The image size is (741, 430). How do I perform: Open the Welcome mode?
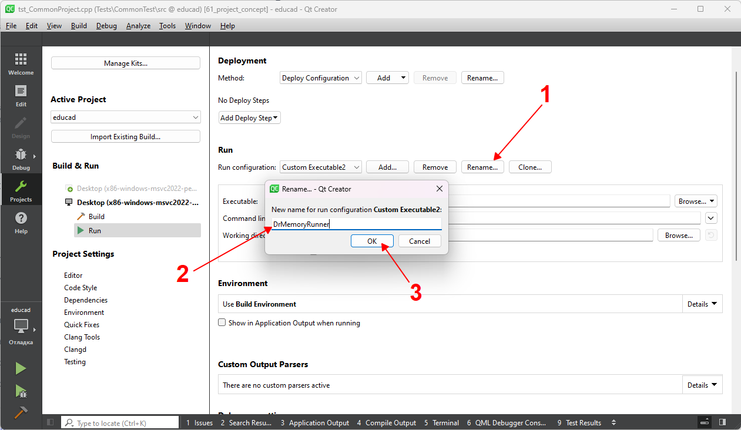pos(21,63)
